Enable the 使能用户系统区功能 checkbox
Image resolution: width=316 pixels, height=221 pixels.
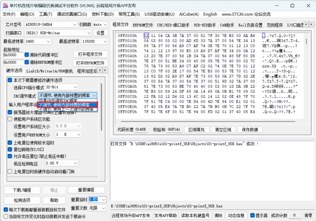(x=10, y=118)
